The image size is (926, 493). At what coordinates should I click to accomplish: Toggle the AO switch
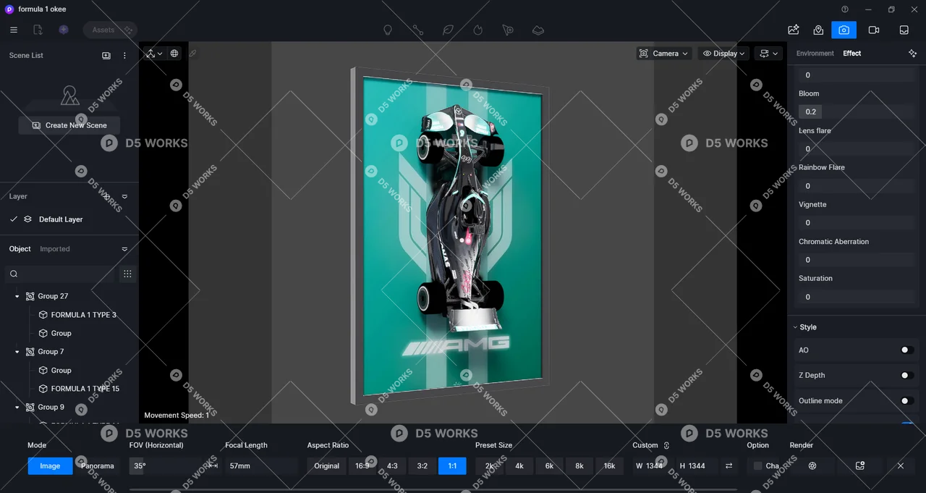[x=906, y=350]
